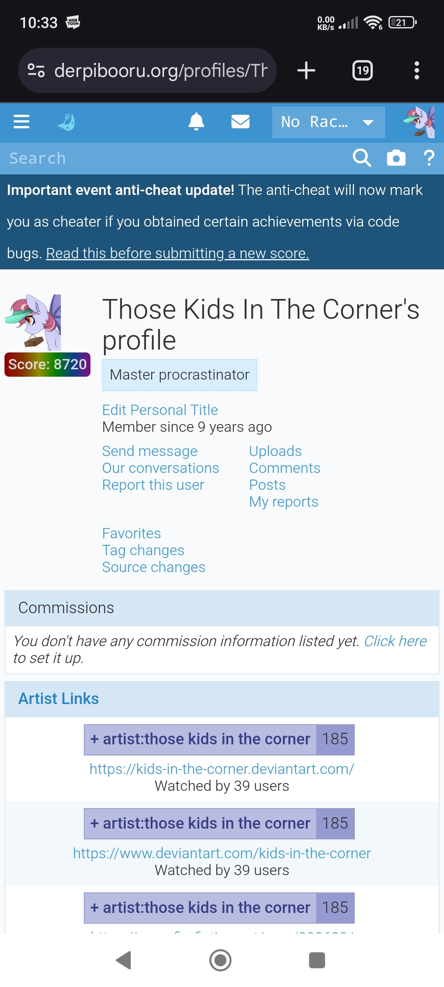Open the Uploads link
Image resolution: width=444 pixels, height=987 pixels.
click(275, 451)
